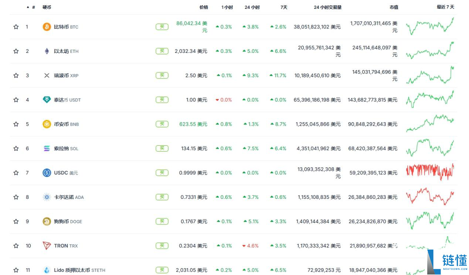
Task: Toggle favorite star for DOGE row
Action: coord(16,221)
